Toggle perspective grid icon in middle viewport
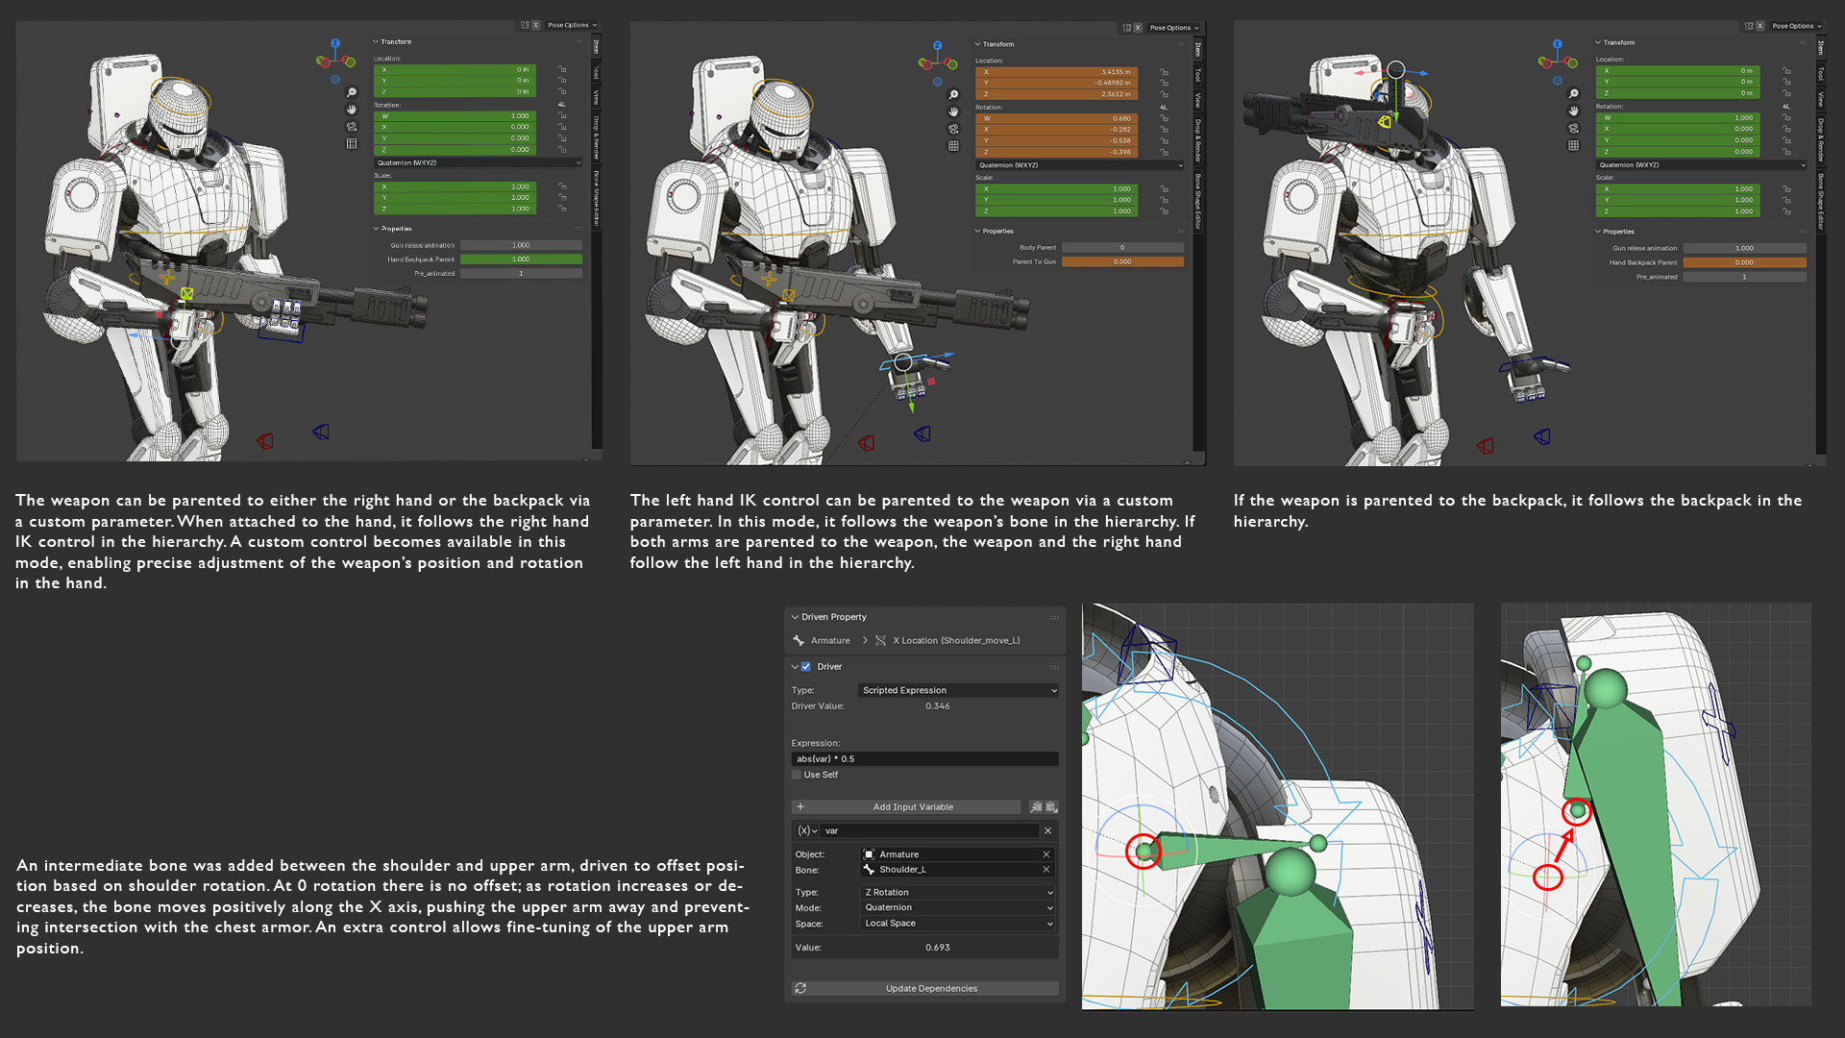 coord(953,146)
